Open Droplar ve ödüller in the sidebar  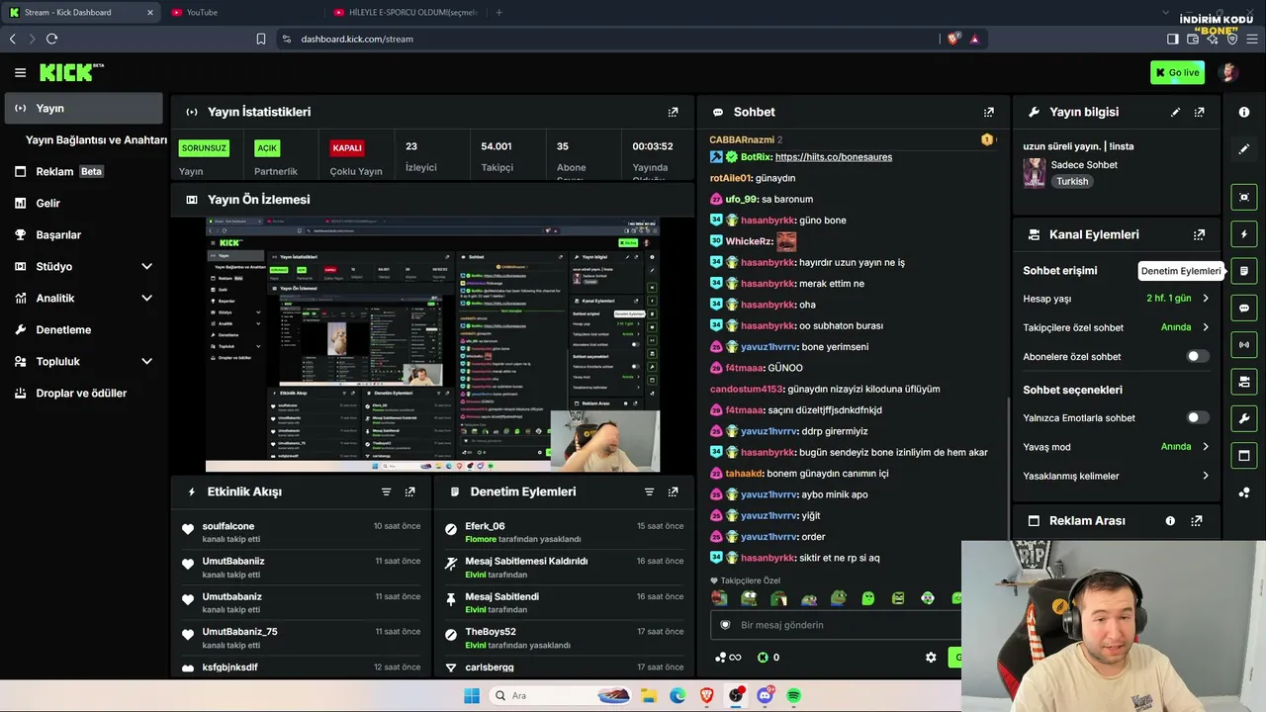click(x=83, y=393)
